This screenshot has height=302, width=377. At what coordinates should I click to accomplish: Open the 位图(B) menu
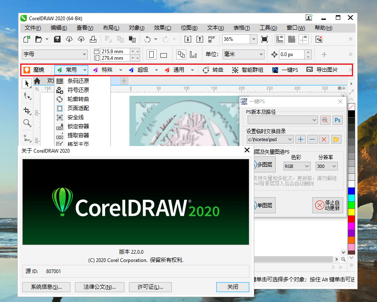point(189,28)
